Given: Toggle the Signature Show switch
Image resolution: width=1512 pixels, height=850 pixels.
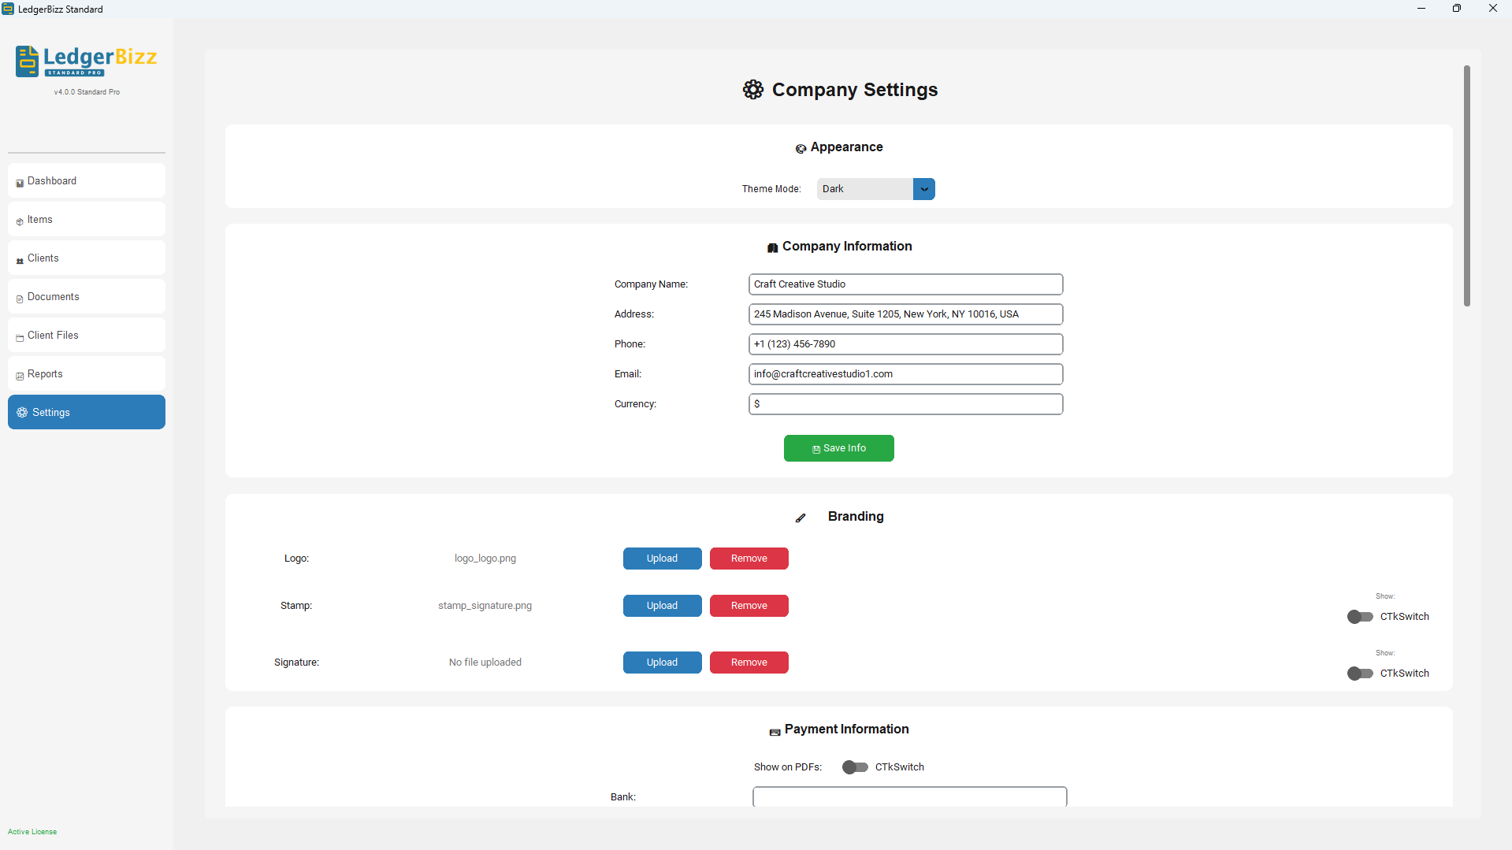Looking at the screenshot, I should (x=1360, y=674).
